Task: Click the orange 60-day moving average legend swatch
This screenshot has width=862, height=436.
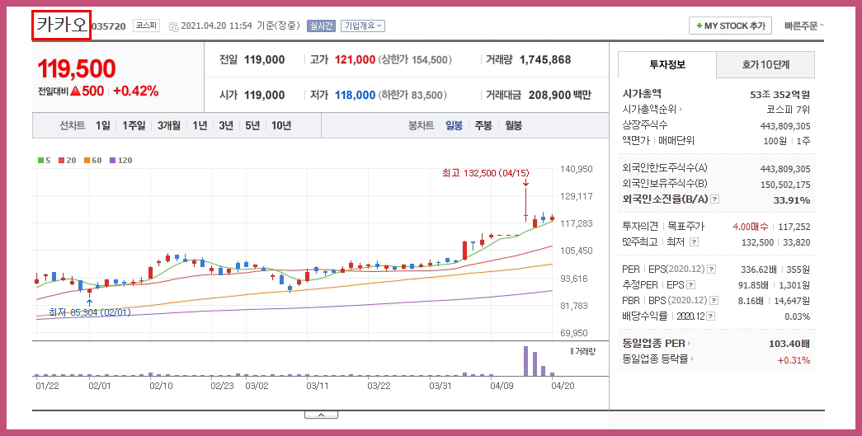Action: pos(87,161)
